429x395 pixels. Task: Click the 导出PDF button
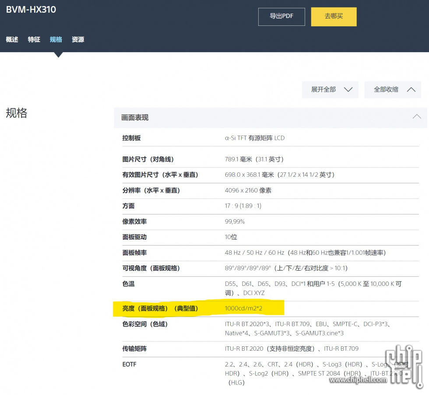point(281,17)
